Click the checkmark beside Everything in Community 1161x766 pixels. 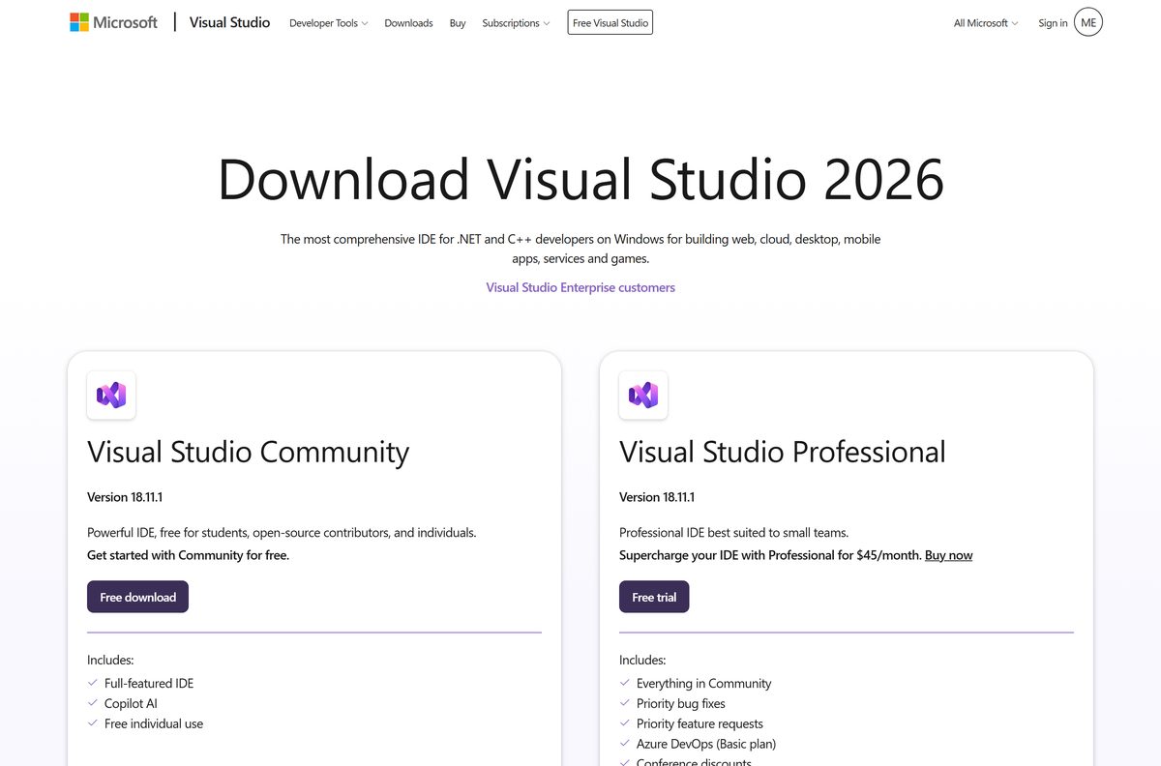[625, 683]
